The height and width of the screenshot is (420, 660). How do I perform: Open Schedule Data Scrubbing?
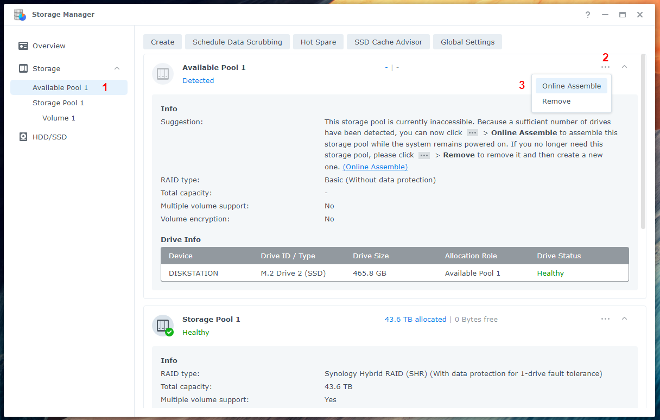click(237, 42)
